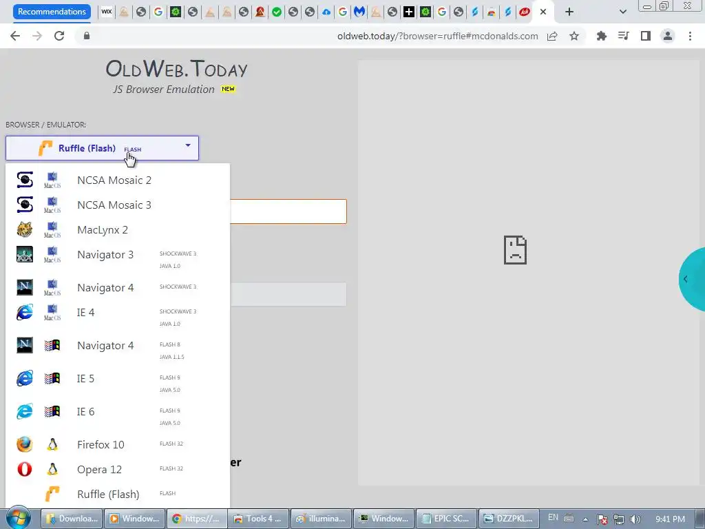Open EPIC SC... taskbar item
This screenshot has height=529, width=705.
point(446,519)
